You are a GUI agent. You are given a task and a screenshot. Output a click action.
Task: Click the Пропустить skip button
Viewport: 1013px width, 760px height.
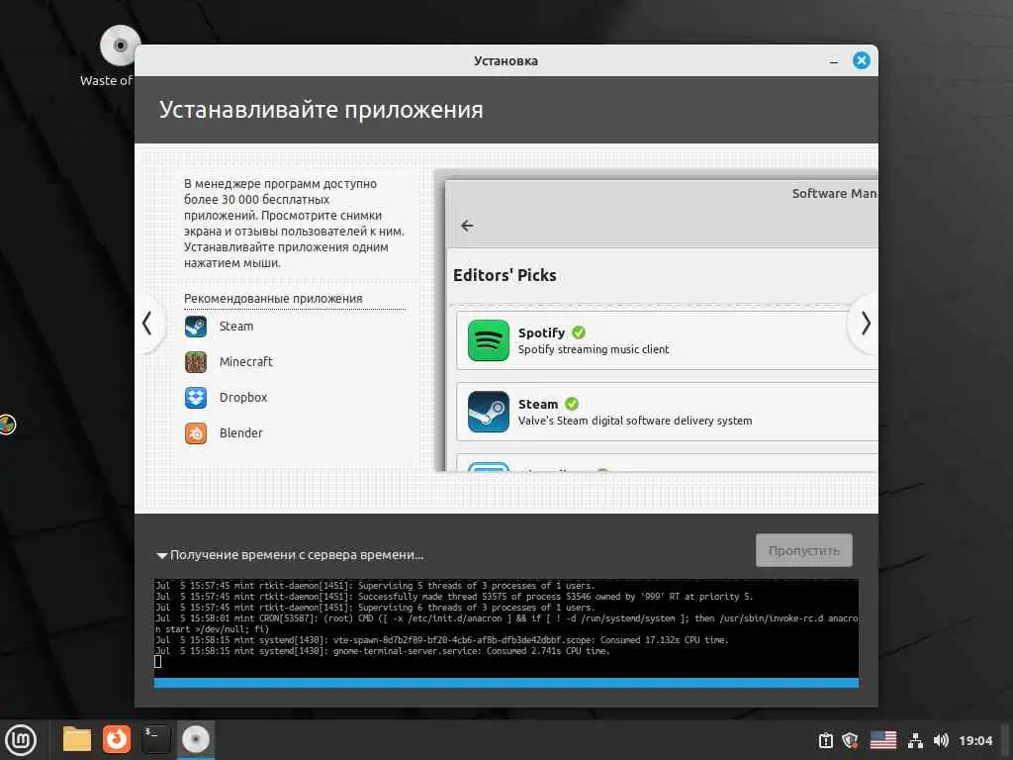[803, 550]
